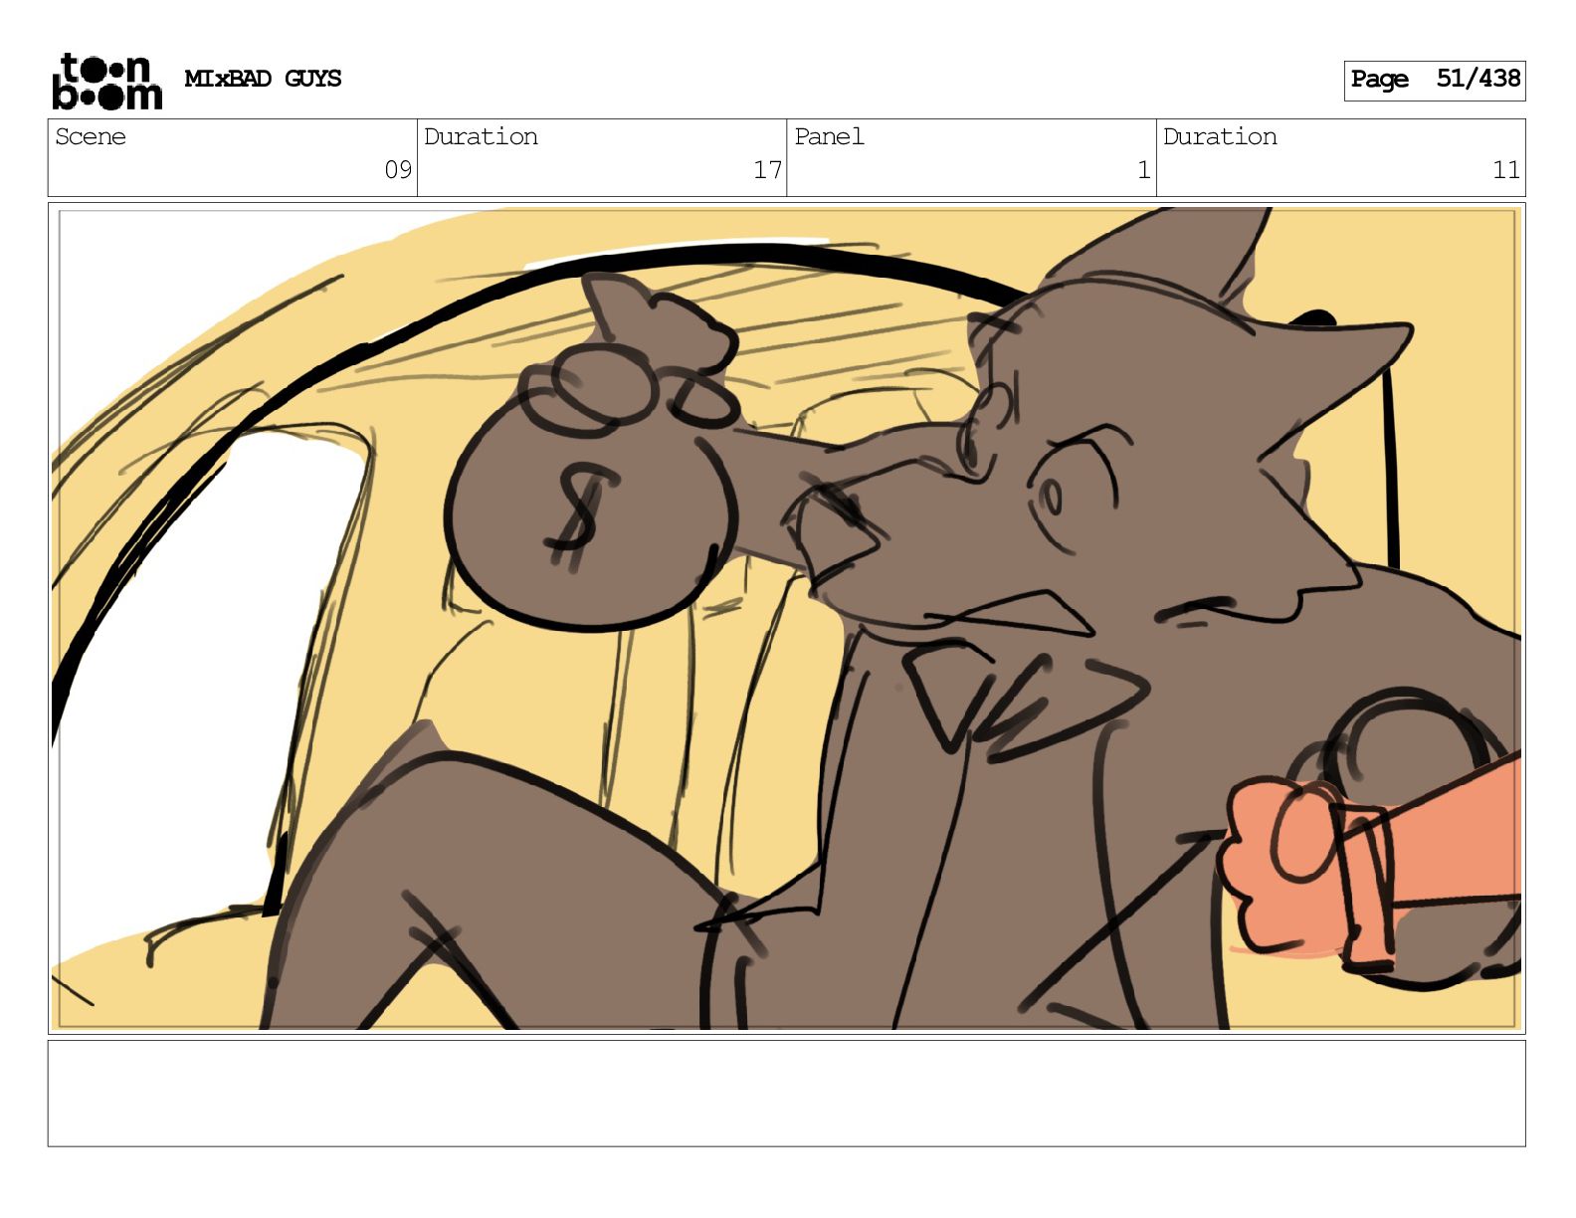Select the 'MIxBAD GUYS' project title
1576x1218 pixels.
coord(263,79)
